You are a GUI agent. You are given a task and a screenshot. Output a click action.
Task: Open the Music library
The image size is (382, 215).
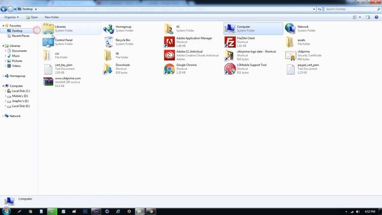[16, 56]
